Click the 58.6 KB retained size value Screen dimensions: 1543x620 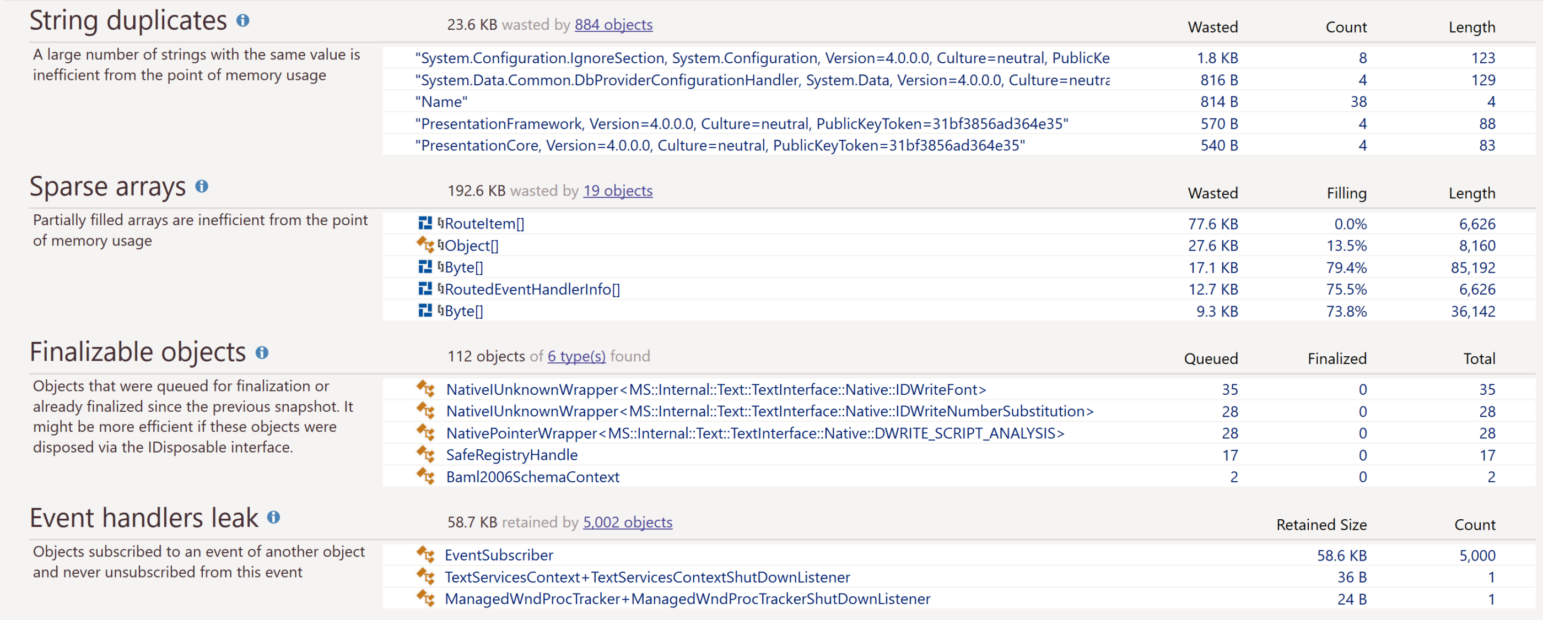tap(1342, 556)
